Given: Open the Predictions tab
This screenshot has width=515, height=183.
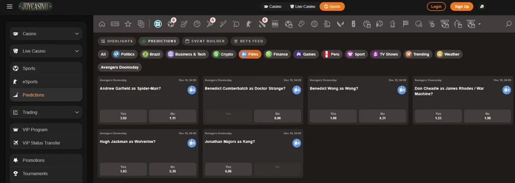Looking at the screenshot, I should tap(159, 41).
